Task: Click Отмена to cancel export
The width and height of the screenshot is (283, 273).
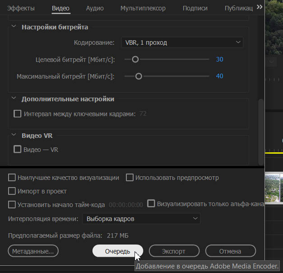Action: point(230,251)
